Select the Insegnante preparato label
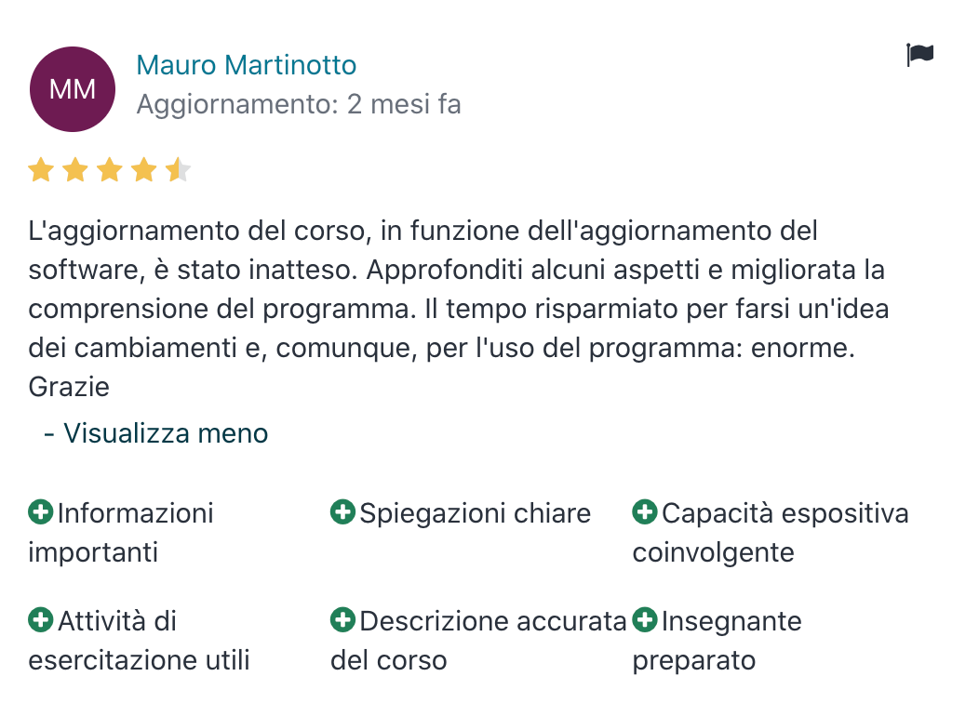The width and height of the screenshot is (979, 703). 717,641
